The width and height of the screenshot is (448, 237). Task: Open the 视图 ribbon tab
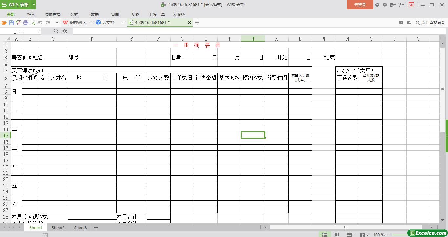click(135, 15)
